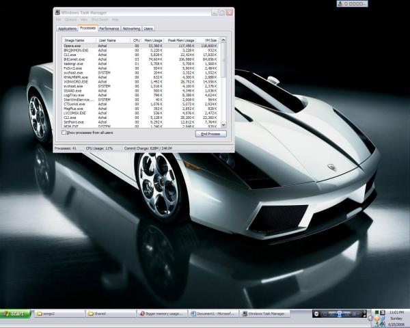Screen dimensions: 410x328
Task: Switch to Document1 Microsoft Word taskbar button
Action: tap(213, 314)
